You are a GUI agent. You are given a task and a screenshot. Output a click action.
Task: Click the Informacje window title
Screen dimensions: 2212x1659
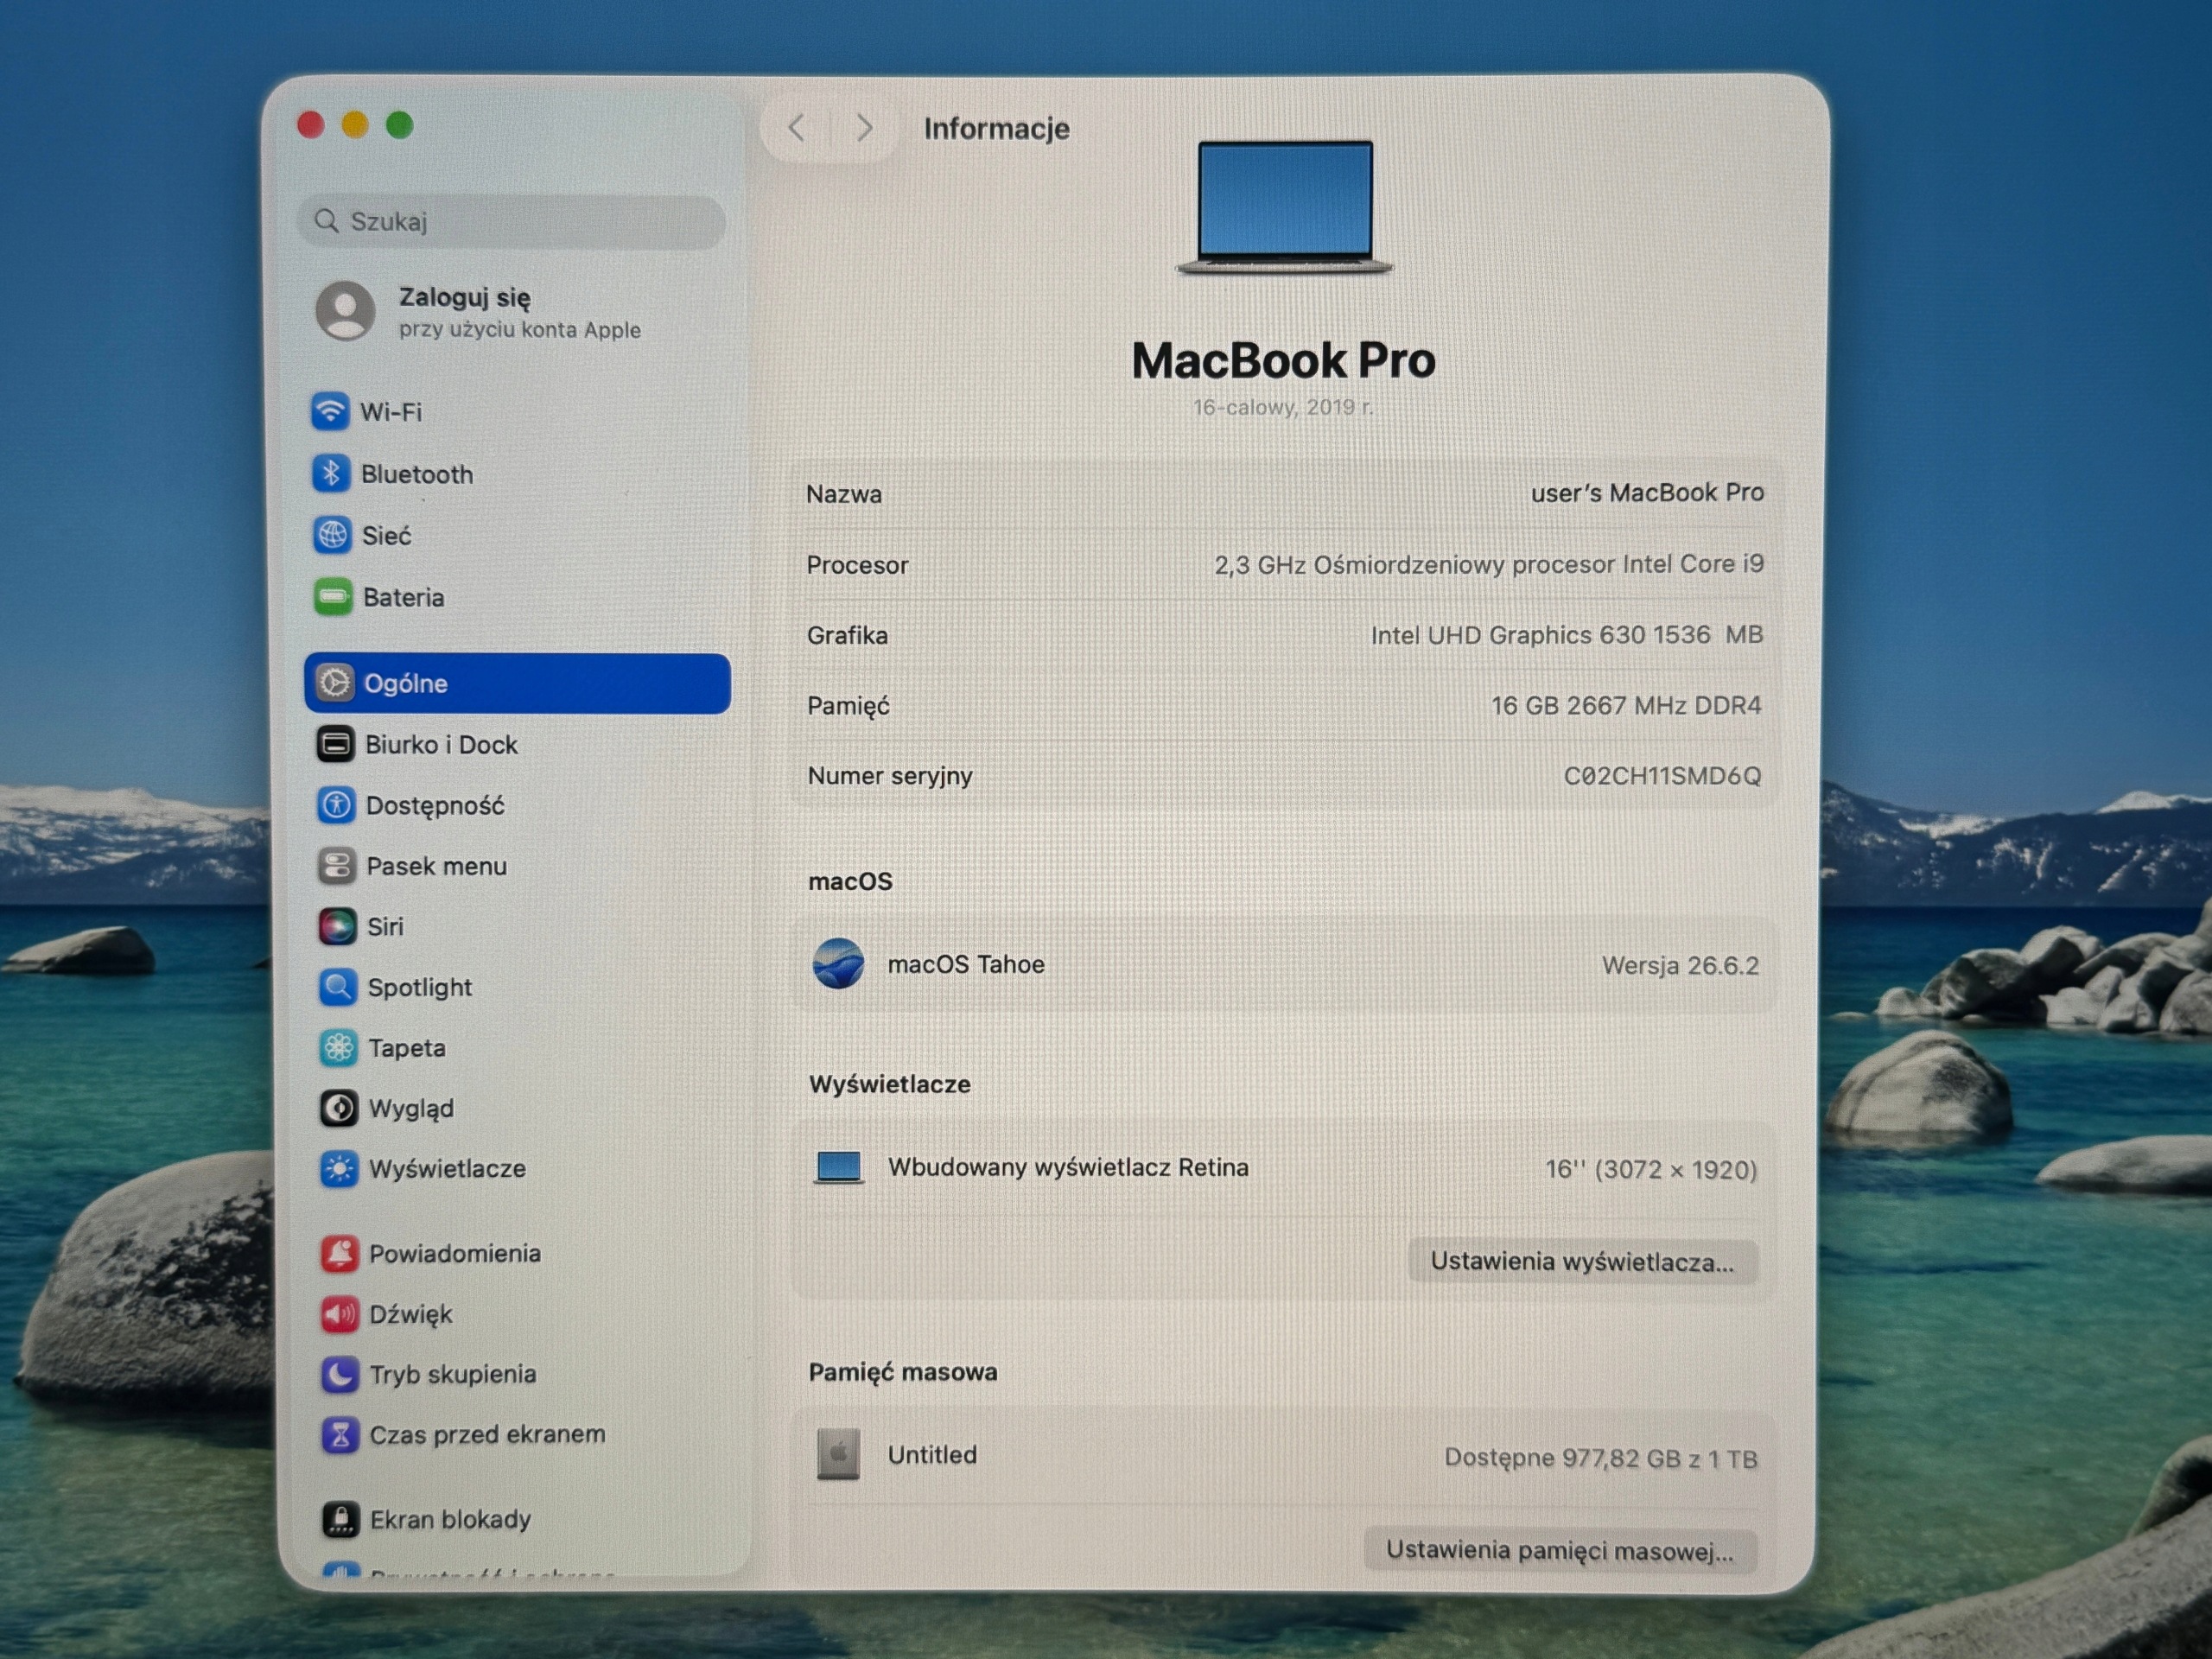coord(996,128)
